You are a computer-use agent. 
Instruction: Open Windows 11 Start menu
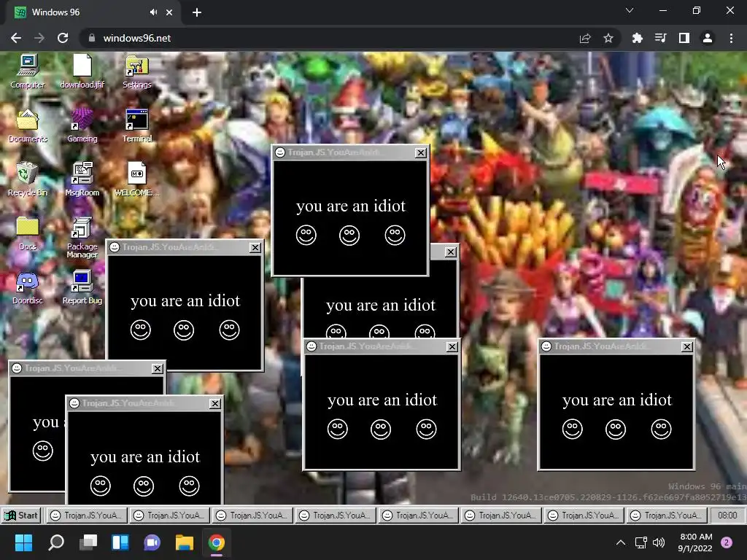[23, 542]
